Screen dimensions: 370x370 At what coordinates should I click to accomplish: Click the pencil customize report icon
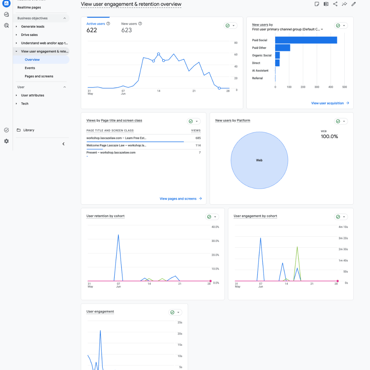click(x=354, y=4)
